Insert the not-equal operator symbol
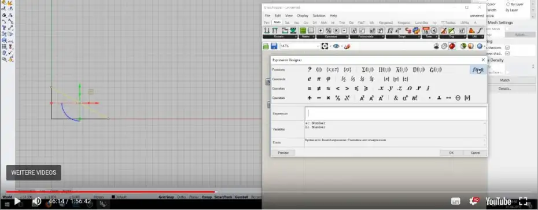The width and height of the screenshot is (538, 210). [x=319, y=89]
